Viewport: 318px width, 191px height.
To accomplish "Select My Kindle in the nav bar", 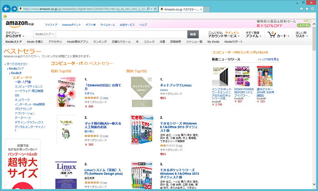I will 214,42.
